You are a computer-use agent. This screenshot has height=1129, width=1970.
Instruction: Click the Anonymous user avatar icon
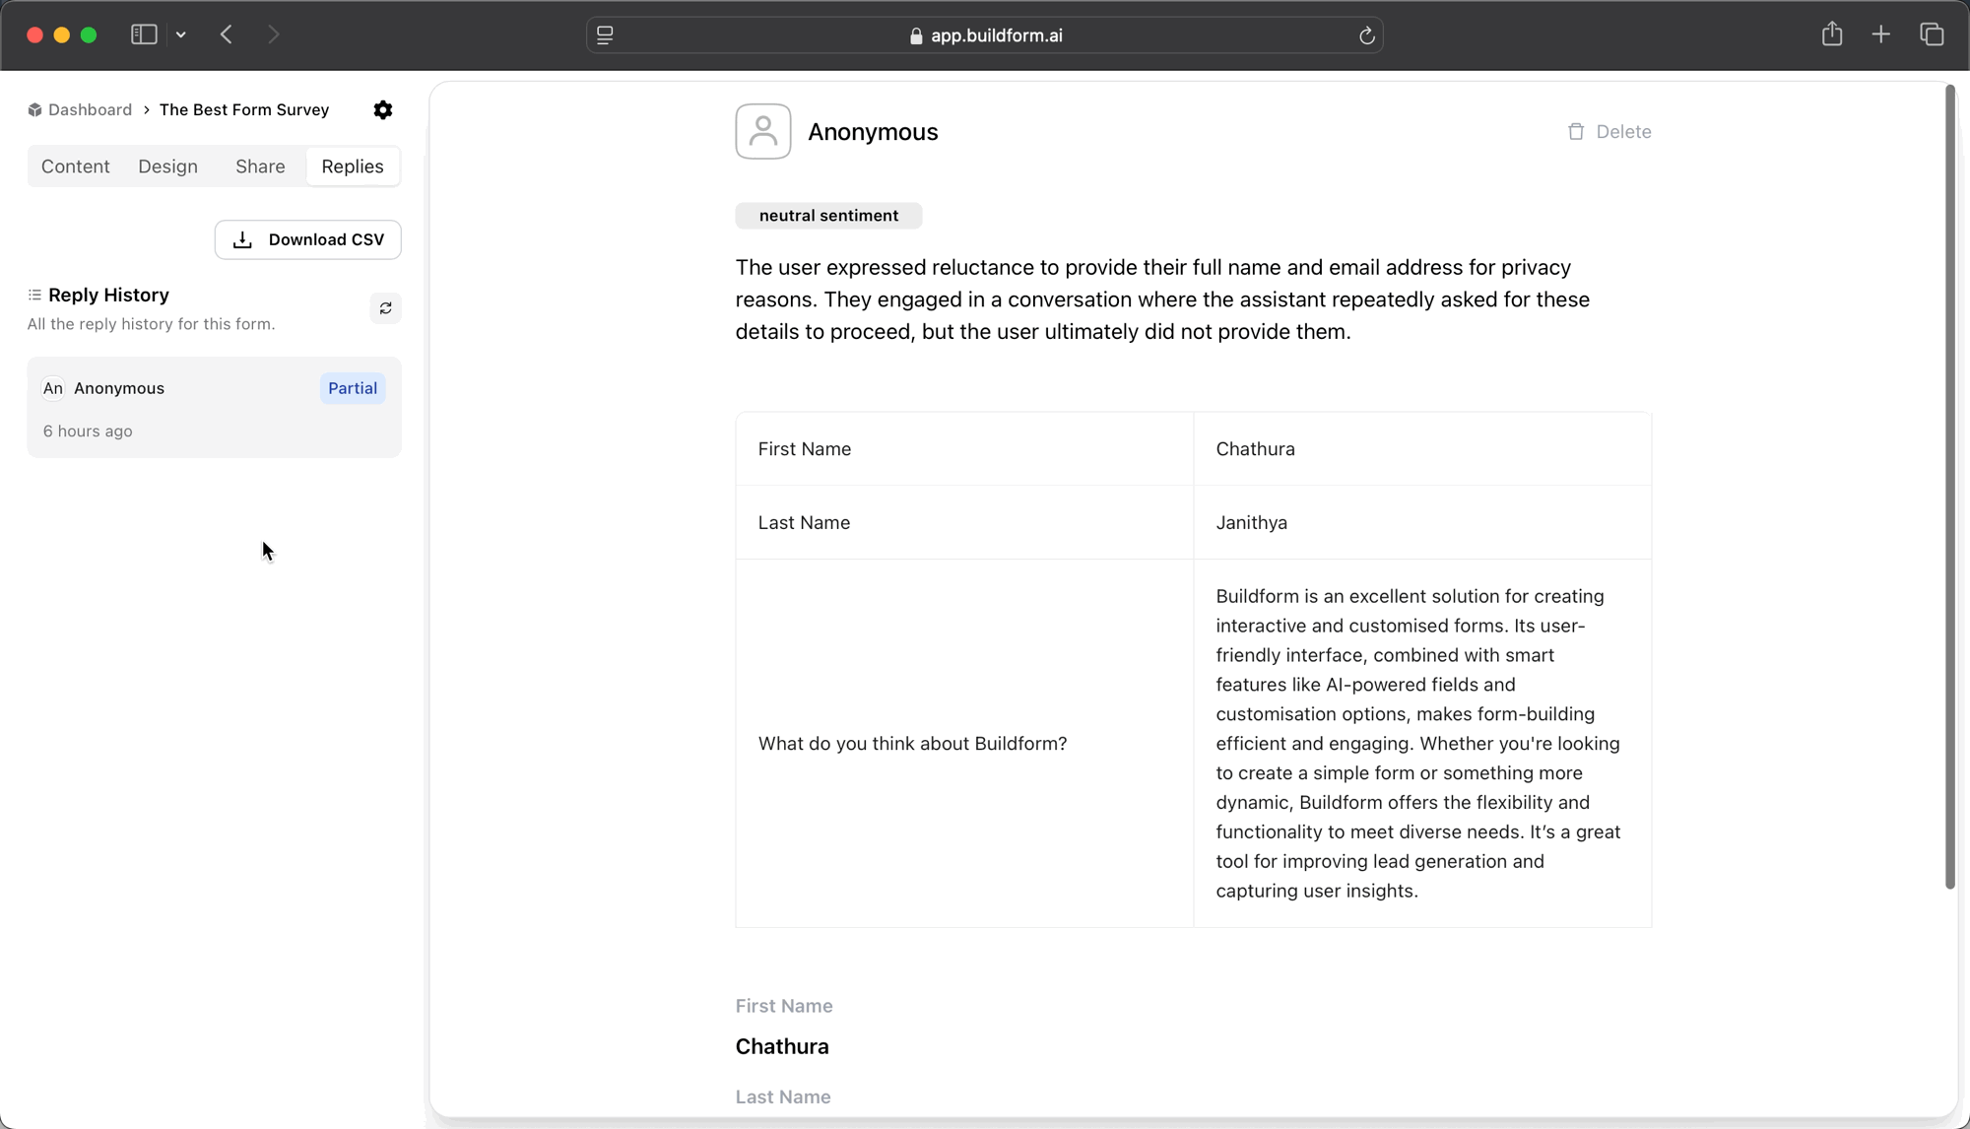click(763, 131)
